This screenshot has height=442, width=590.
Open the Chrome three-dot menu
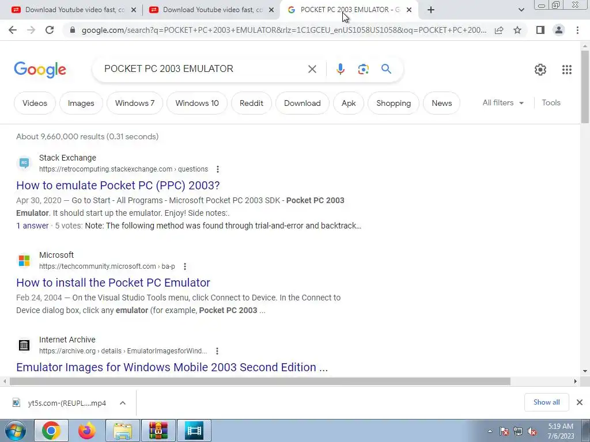(x=577, y=30)
